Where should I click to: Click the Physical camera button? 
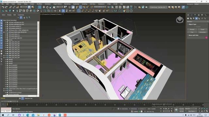pyautogui.click(x=192, y=30)
